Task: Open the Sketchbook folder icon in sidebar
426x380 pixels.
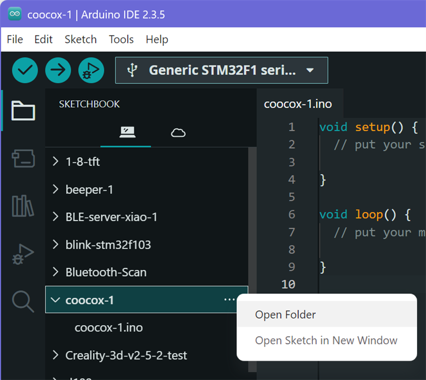Action: click(23, 111)
